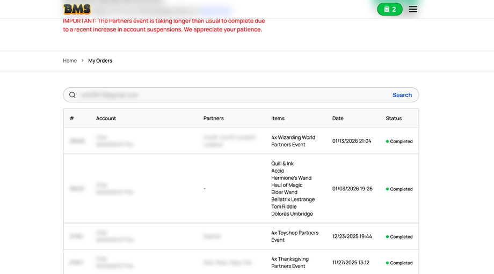
Task: Click green status dot for 01/13/2026 order
Action: 388,142
